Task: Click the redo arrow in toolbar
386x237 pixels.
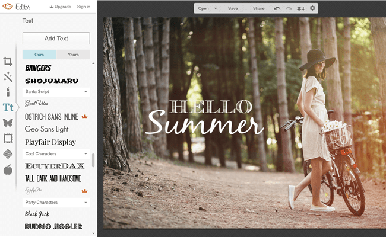Action: tap(289, 8)
